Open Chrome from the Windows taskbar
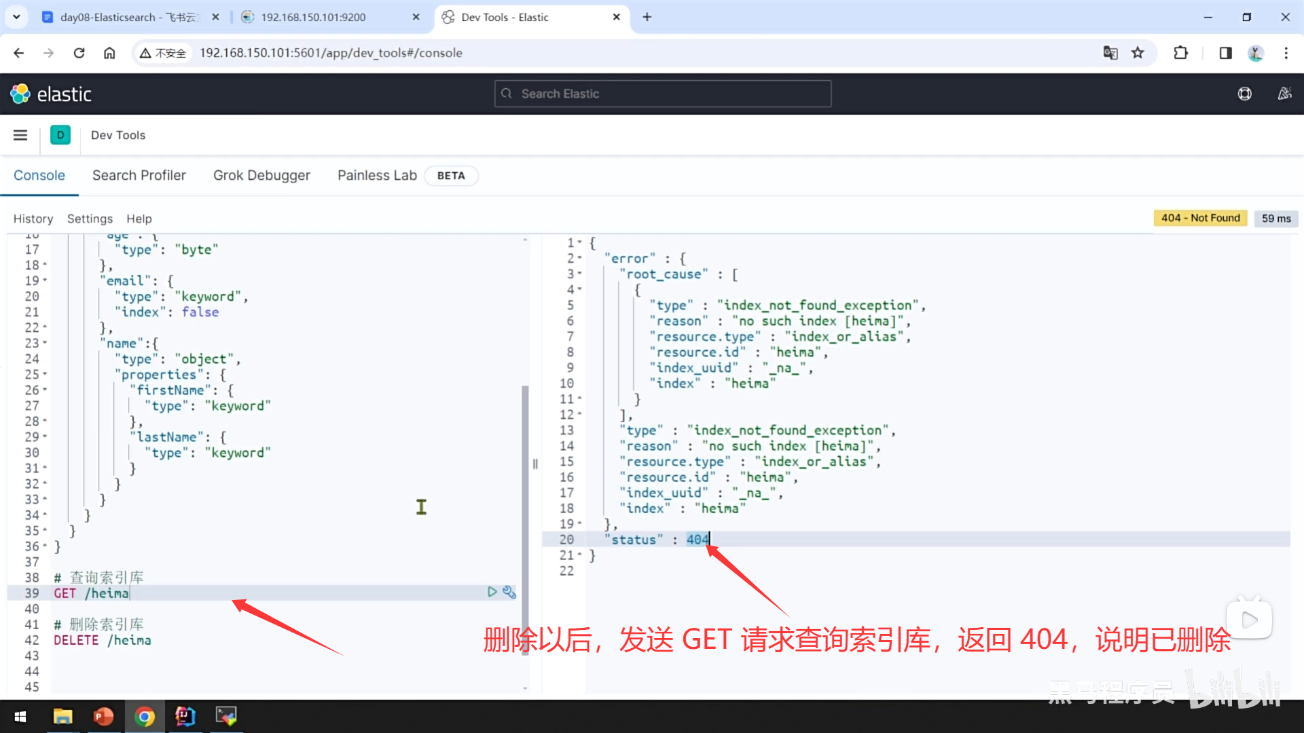The width and height of the screenshot is (1304, 733). click(x=144, y=716)
